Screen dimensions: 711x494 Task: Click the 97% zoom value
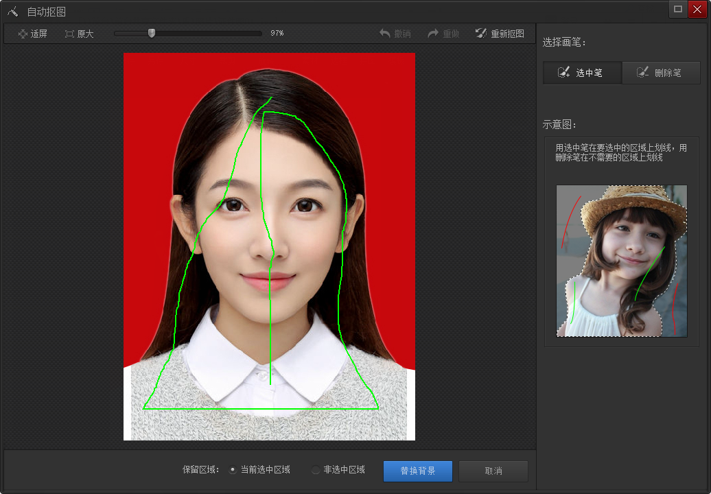[277, 33]
